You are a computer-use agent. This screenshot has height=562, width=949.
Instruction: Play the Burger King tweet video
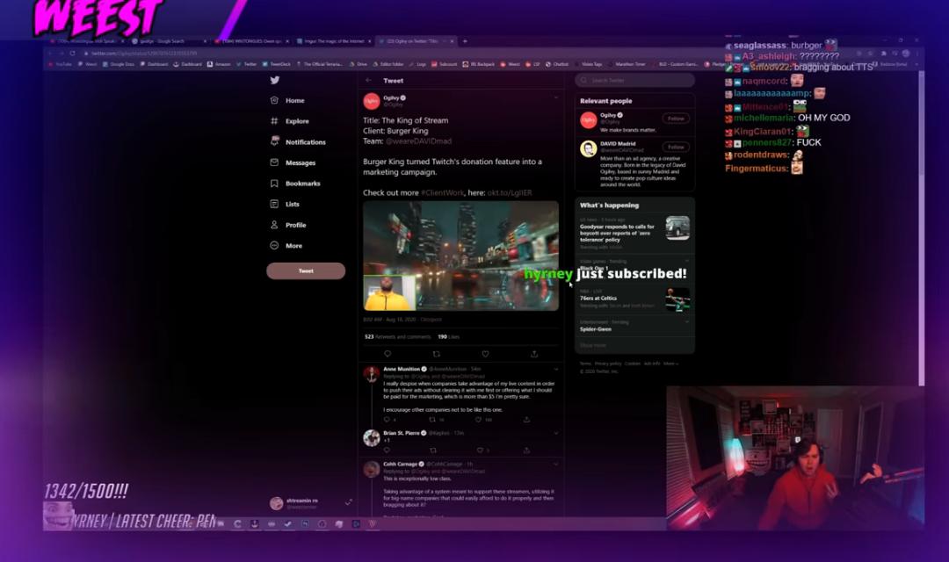(x=460, y=256)
